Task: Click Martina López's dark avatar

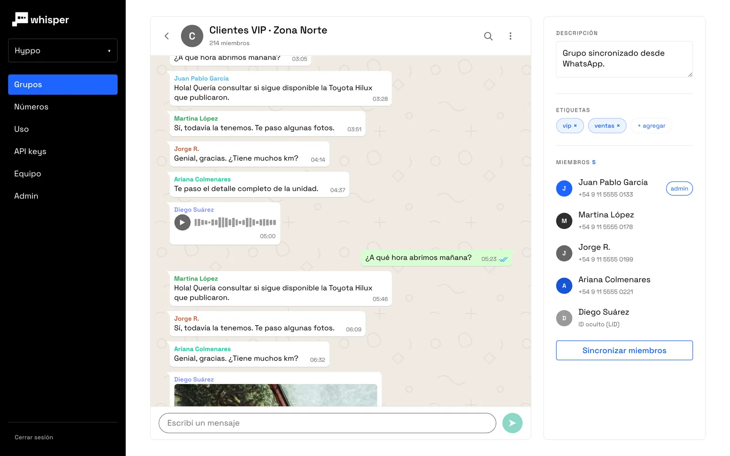Action: [x=564, y=221]
